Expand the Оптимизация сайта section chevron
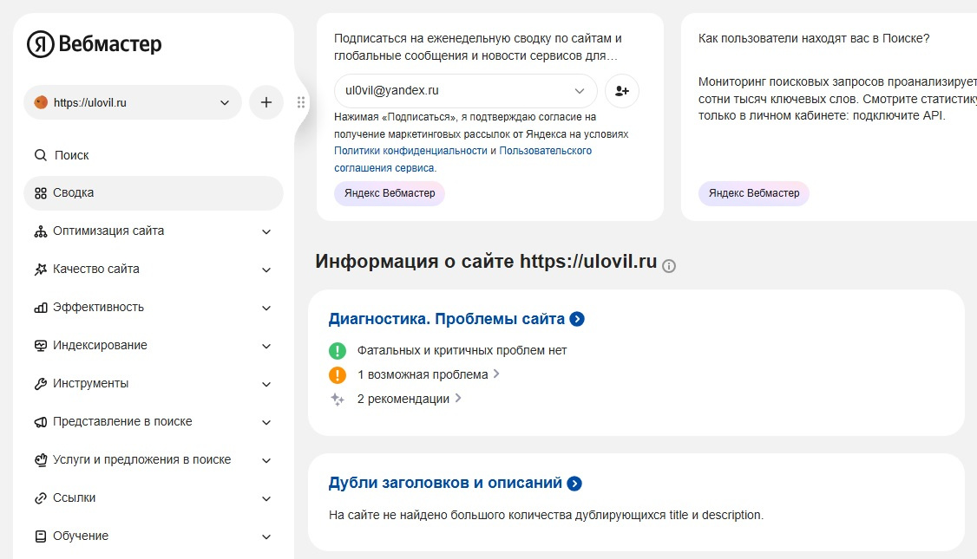 (266, 231)
